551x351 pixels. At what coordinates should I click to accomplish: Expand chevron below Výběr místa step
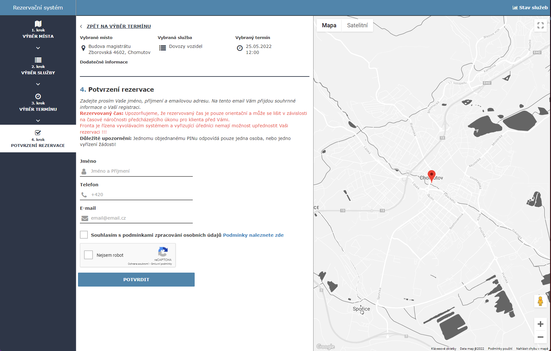38,48
